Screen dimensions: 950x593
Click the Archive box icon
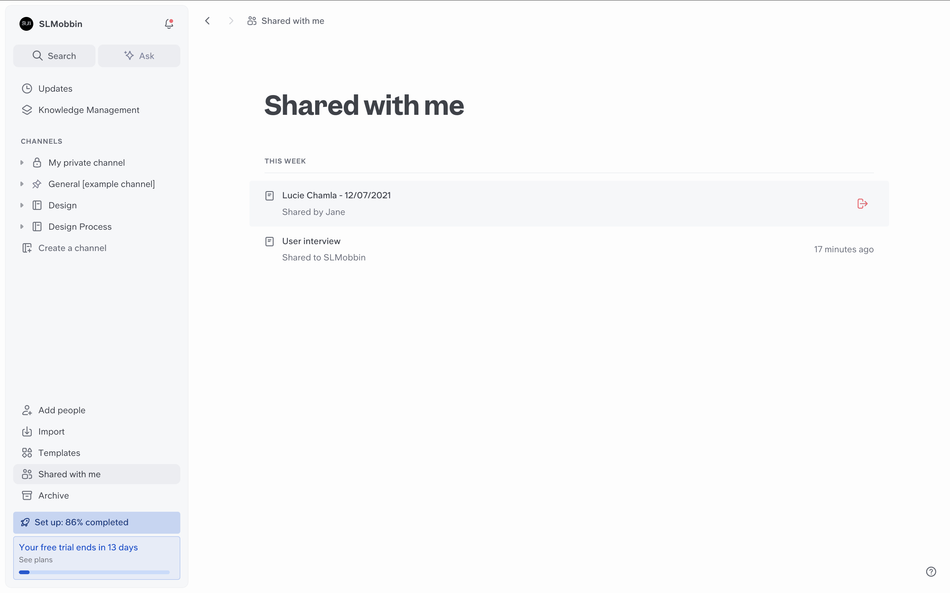(27, 495)
